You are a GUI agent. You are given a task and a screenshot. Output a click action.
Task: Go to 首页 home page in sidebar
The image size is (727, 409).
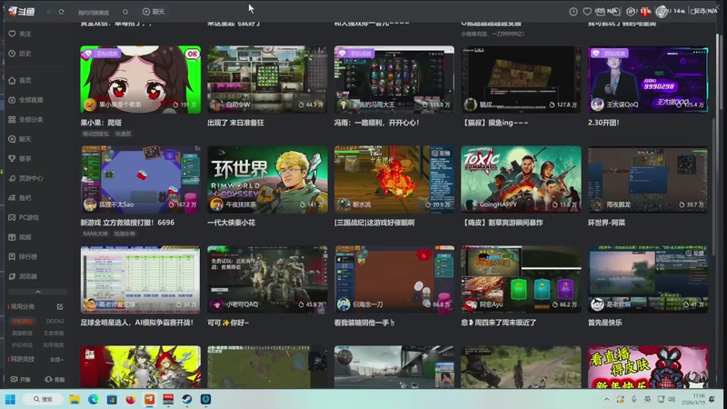point(20,80)
